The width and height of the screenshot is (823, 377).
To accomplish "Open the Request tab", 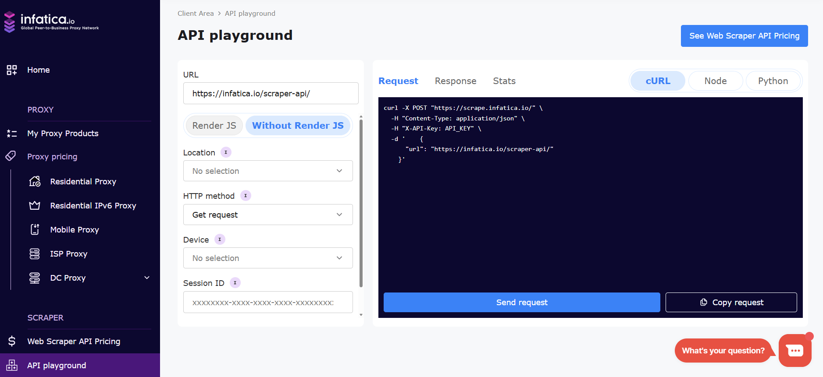I will point(398,81).
